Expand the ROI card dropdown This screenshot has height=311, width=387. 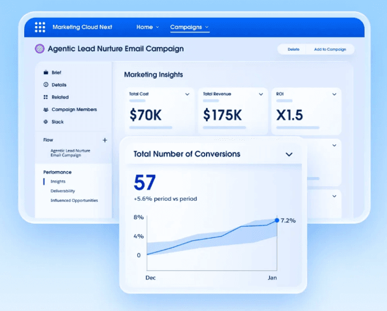point(334,94)
